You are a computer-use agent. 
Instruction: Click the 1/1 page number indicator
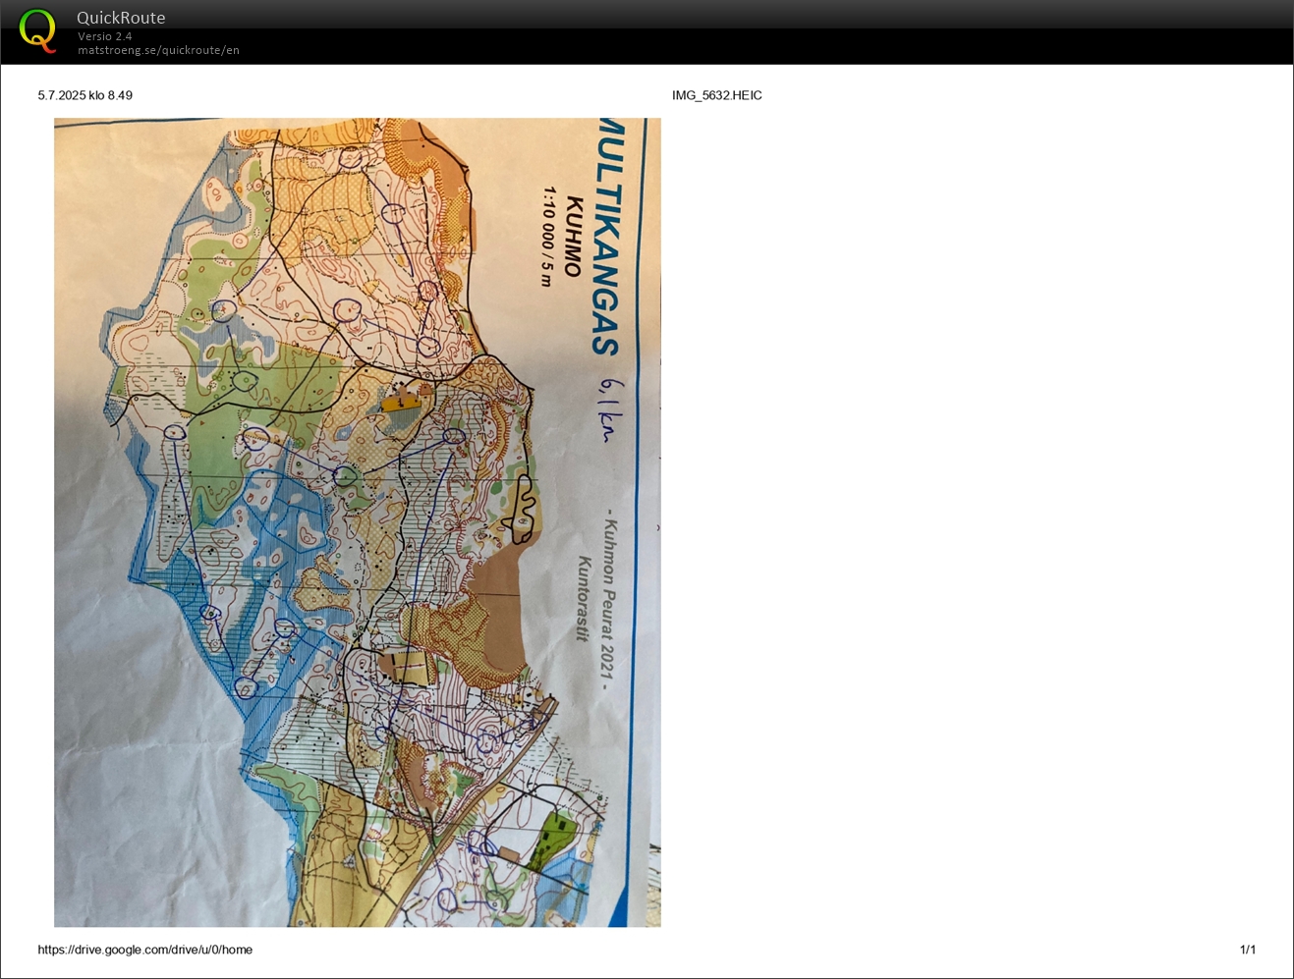[1247, 950]
